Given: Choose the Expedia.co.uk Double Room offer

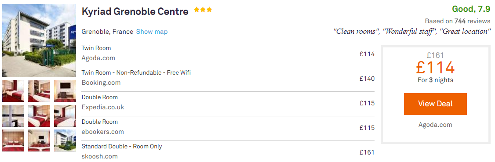Looking at the screenshot, I should (x=228, y=104).
